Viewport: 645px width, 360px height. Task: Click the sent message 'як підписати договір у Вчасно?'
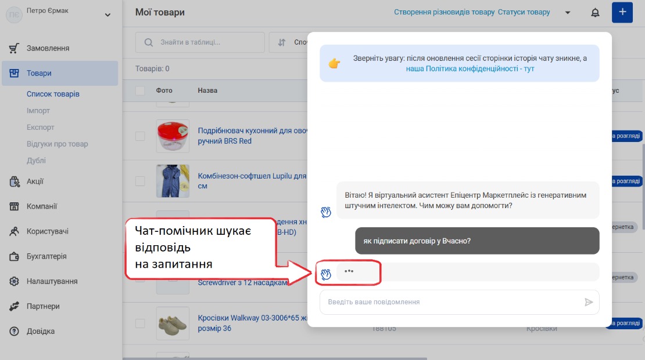click(x=477, y=241)
